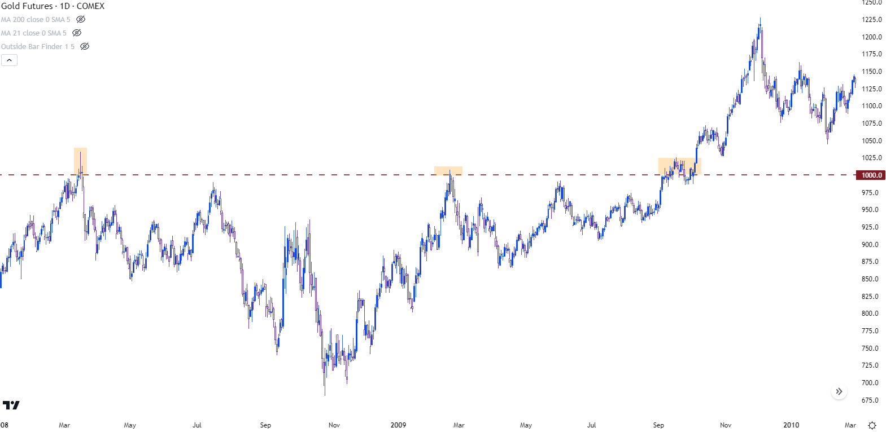Screen dimensions: 886x432
Task: Toggle visibility of the MA 21 indicator
Action: [x=77, y=33]
